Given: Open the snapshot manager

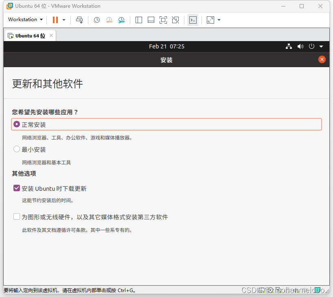Looking at the screenshot, I should [x=121, y=20].
